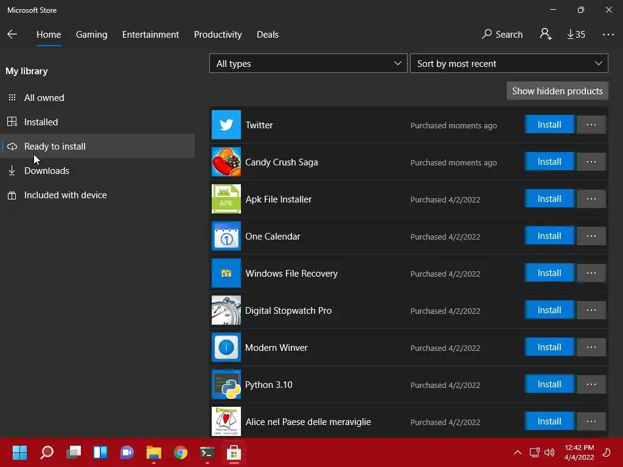Switch to the Deals tab
Screen dimensions: 623x467
point(268,35)
